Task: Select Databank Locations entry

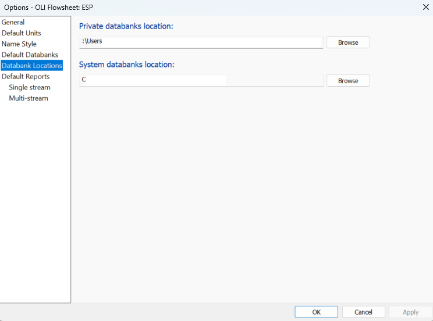Action: (32, 65)
